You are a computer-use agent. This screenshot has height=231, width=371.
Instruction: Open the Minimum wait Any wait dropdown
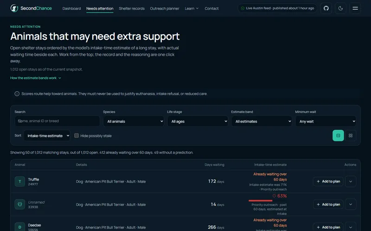(x=326, y=121)
